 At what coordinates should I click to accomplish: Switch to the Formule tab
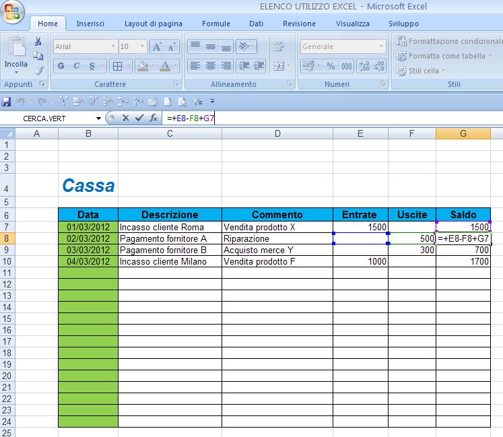tap(216, 24)
